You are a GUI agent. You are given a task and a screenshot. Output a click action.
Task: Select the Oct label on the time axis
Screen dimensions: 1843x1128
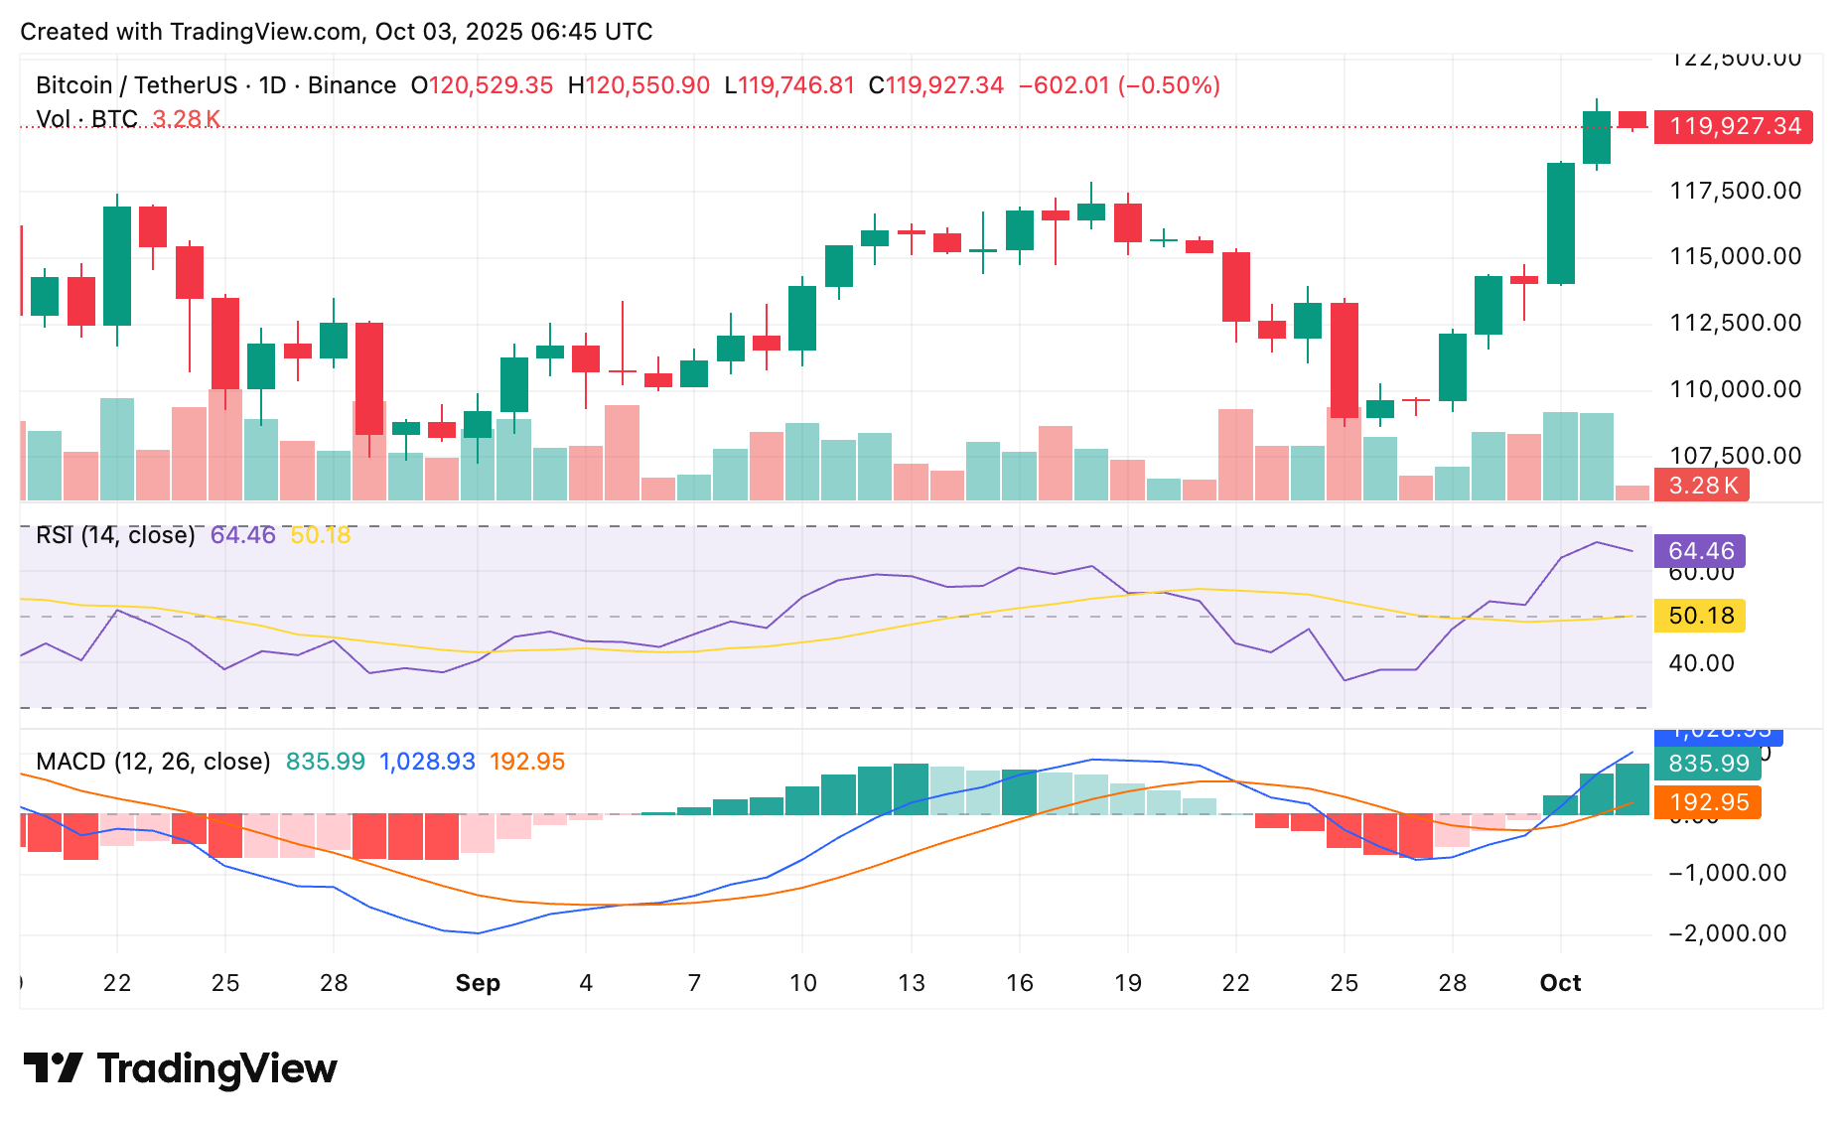[1560, 983]
